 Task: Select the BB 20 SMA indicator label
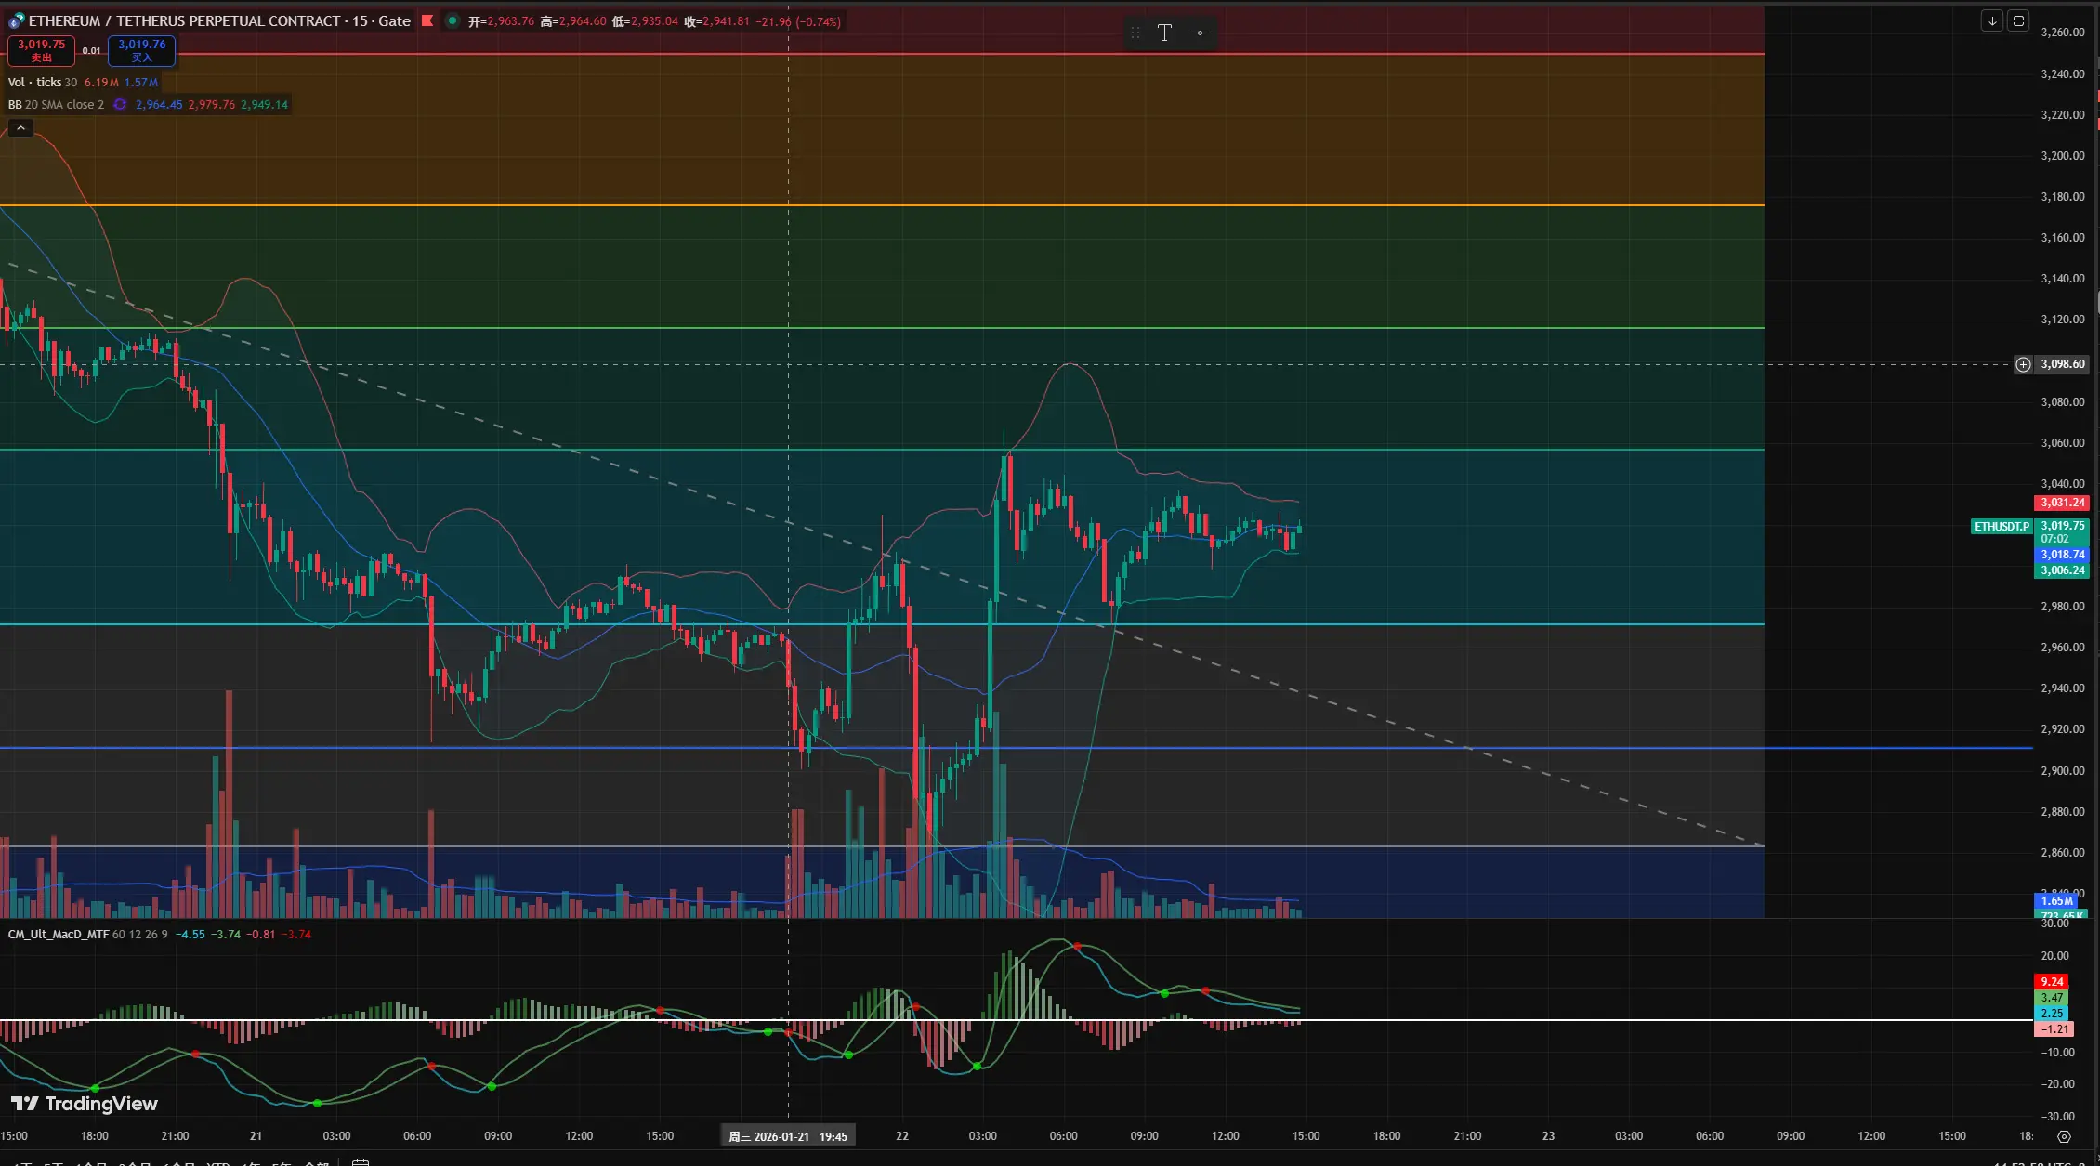(x=56, y=105)
